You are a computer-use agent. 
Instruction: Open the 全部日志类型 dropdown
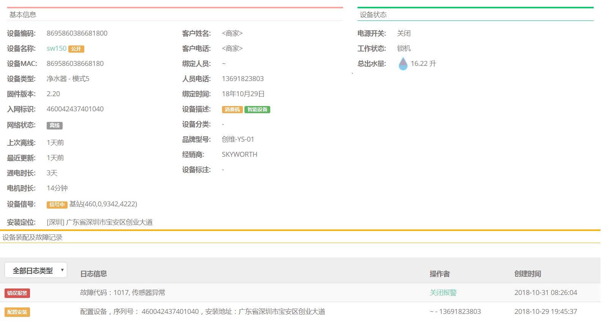[36, 270]
